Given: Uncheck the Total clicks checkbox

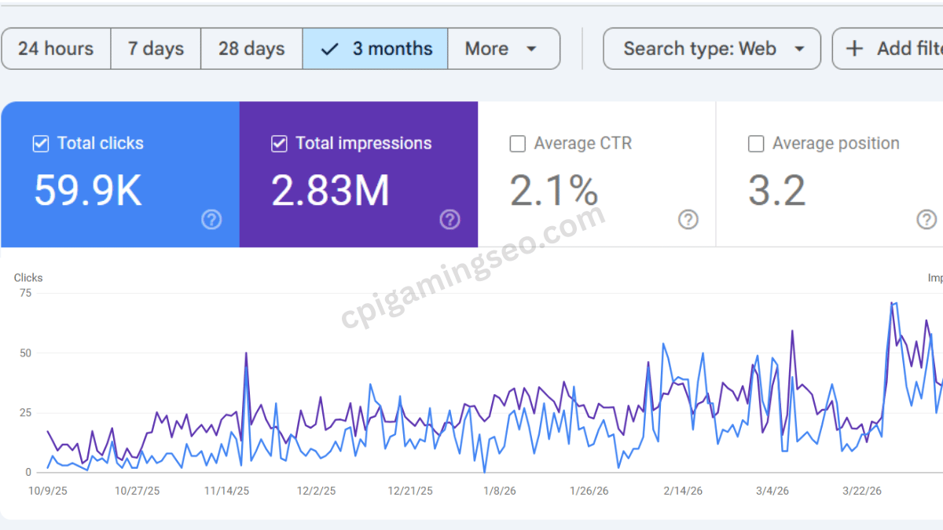Looking at the screenshot, I should pos(41,144).
